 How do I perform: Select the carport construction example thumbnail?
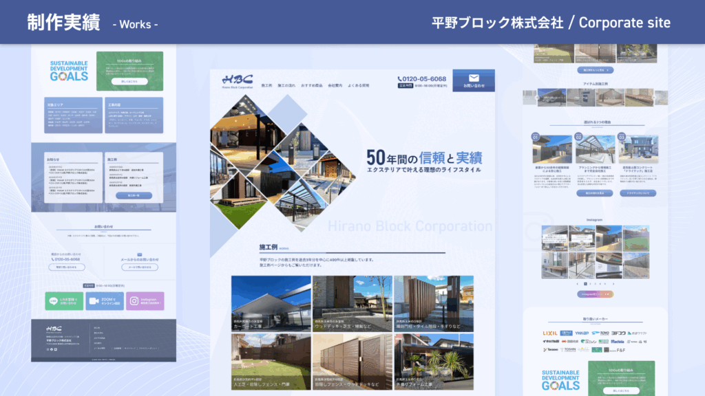tap(271, 303)
